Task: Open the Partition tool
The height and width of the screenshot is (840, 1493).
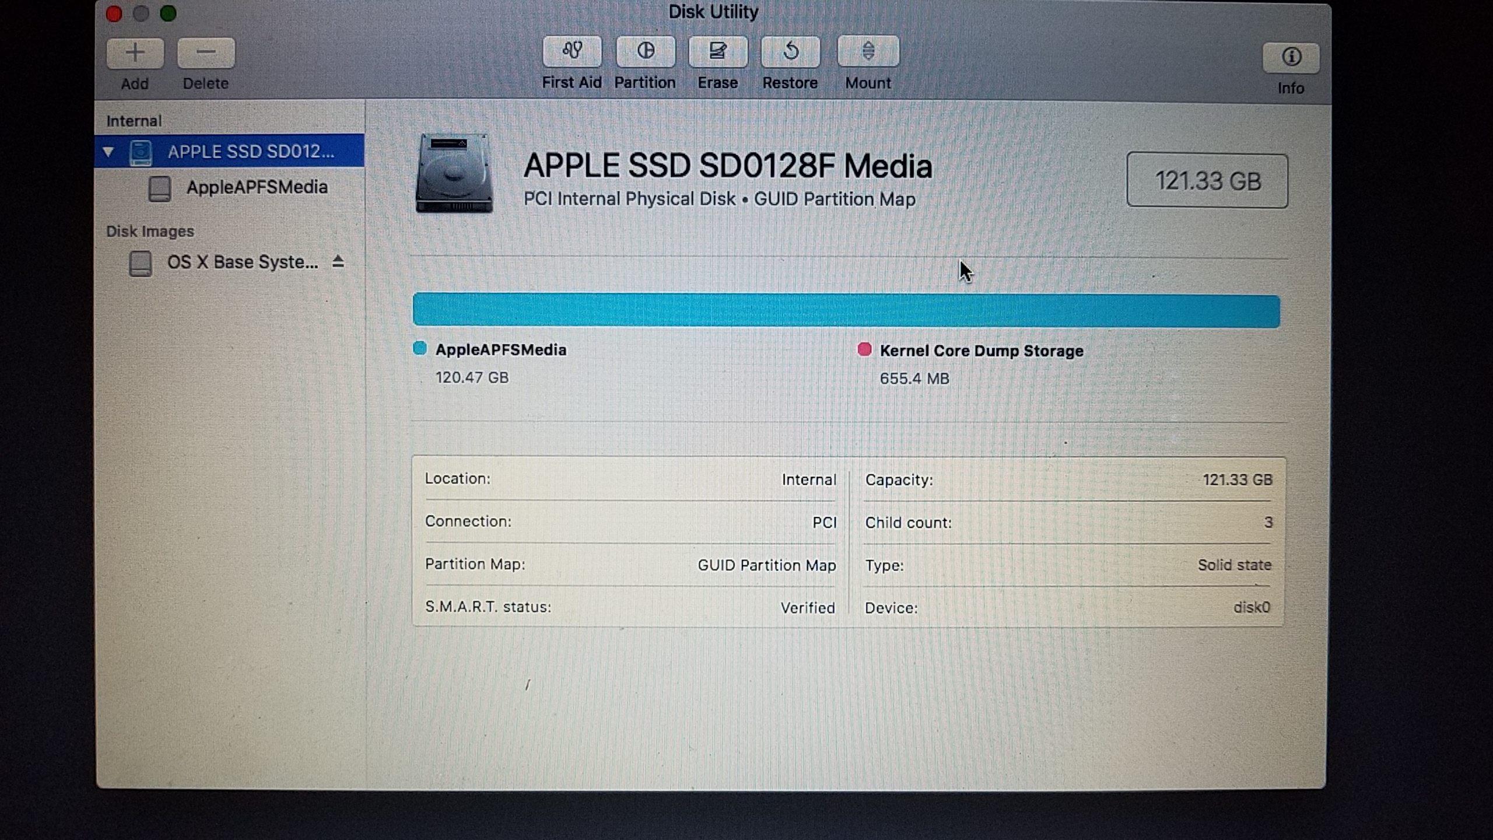Action: [645, 52]
